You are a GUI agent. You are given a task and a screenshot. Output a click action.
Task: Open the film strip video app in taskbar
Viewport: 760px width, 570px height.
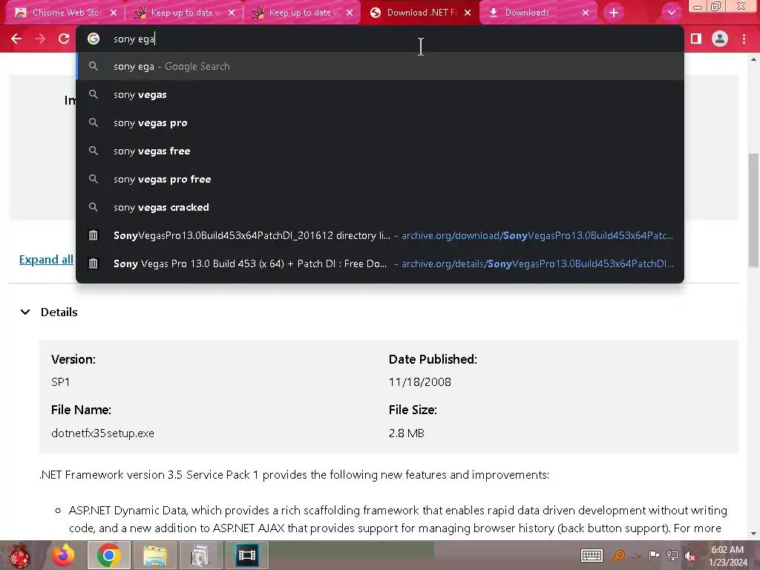246,555
